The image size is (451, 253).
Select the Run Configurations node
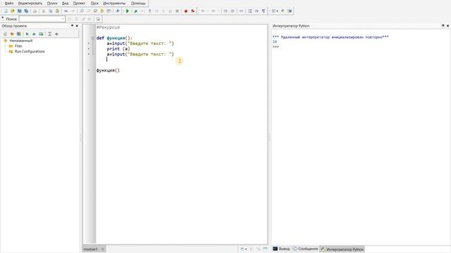click(x=30, y=51)
